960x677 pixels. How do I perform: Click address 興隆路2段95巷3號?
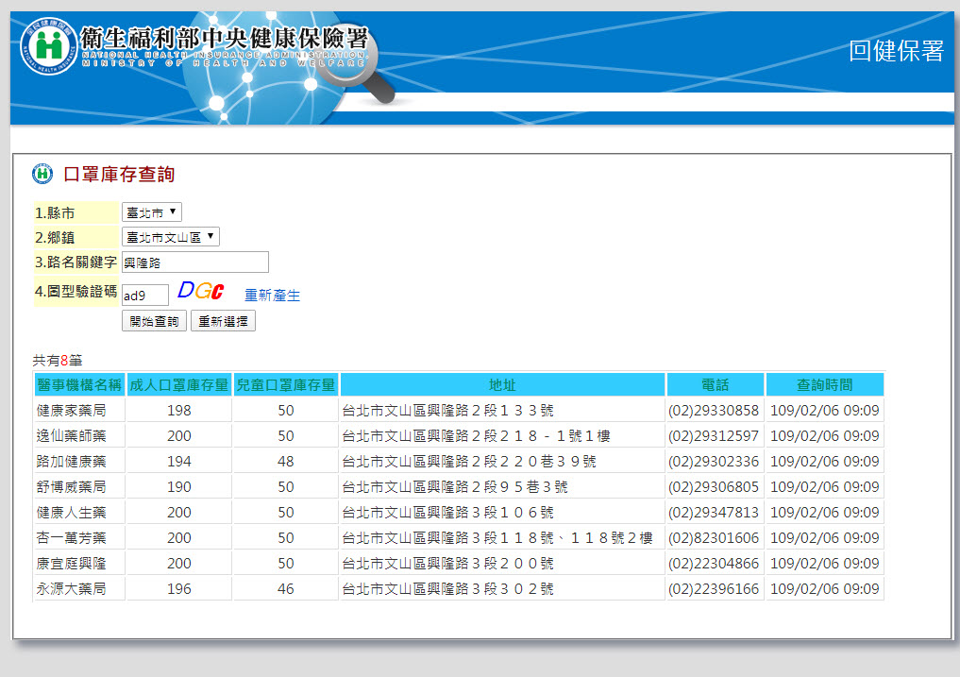pos(455,487)
